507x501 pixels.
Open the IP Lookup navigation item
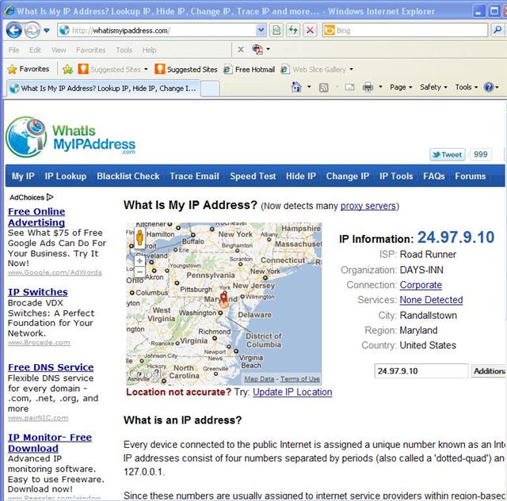coord(66,176)
